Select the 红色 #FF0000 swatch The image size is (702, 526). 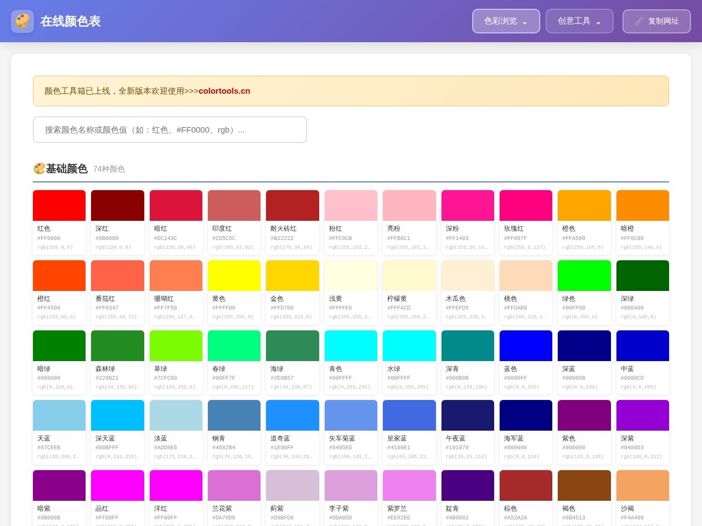tap(59, 222)
